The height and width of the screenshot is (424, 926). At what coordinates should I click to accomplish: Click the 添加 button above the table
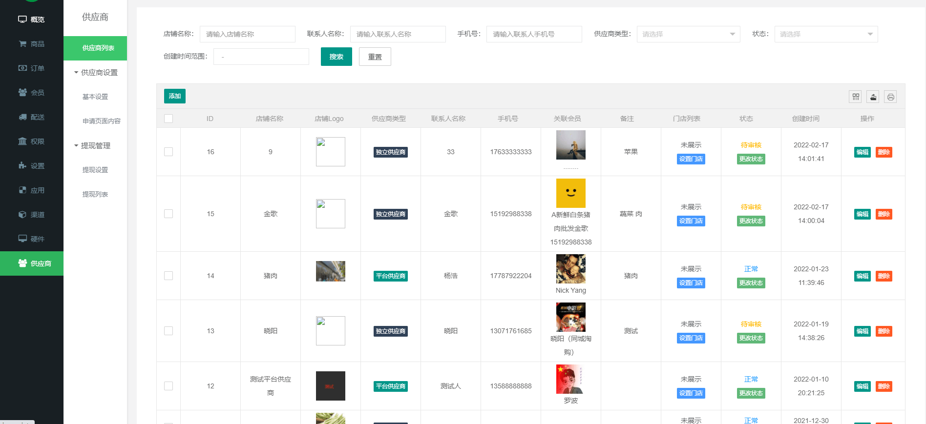click(x=174, y=96)
